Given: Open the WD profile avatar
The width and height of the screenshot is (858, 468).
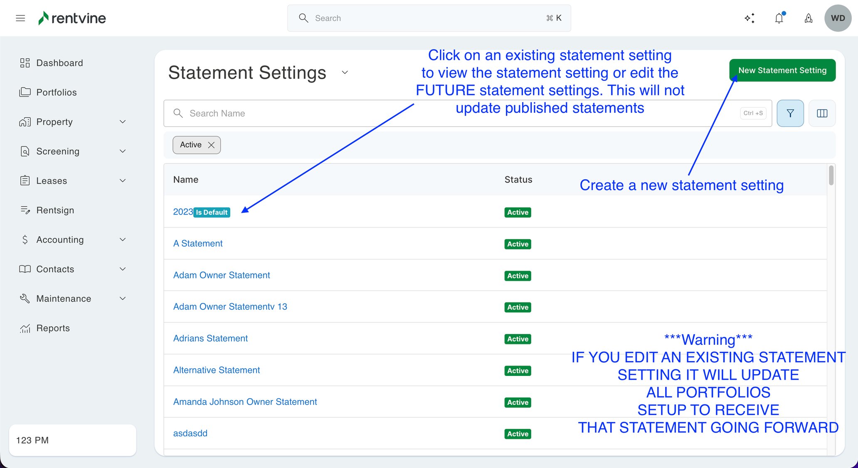Looking at the screenshot, I should [838, 18].
